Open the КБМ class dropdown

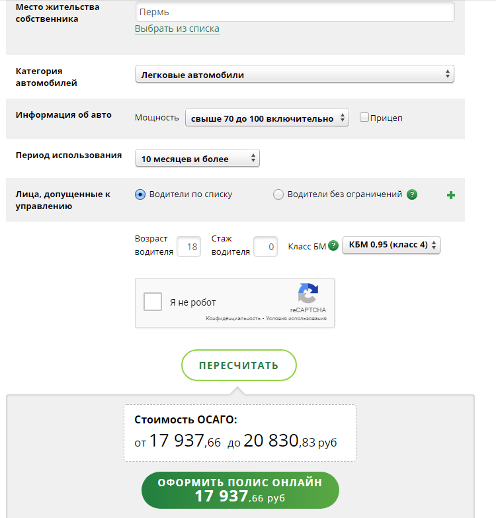pos(392,245)
